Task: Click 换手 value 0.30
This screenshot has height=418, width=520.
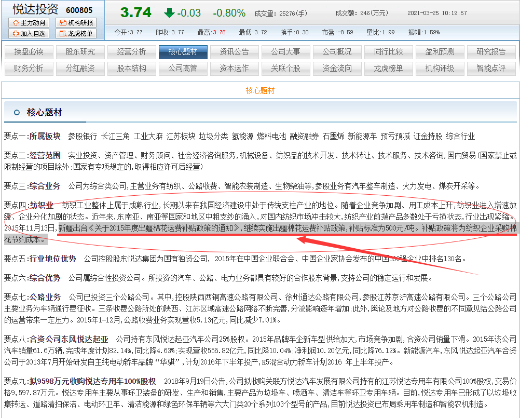Action: [x=302, y=32]
